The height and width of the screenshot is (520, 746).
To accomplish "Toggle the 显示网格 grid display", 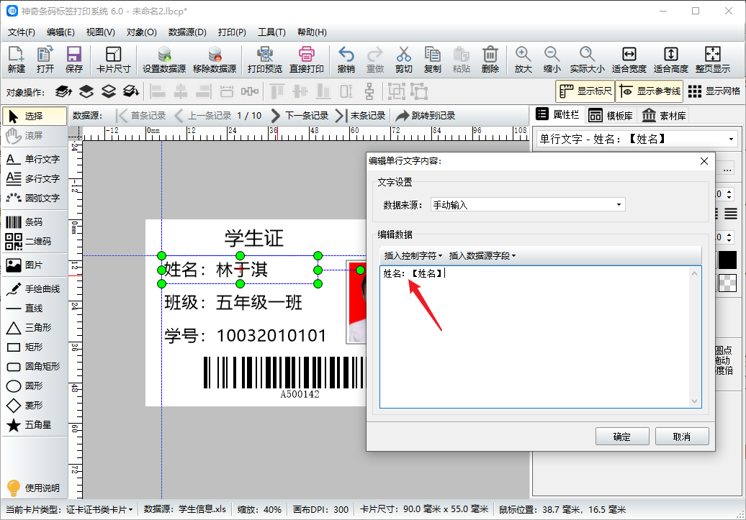I will [714, 91].
